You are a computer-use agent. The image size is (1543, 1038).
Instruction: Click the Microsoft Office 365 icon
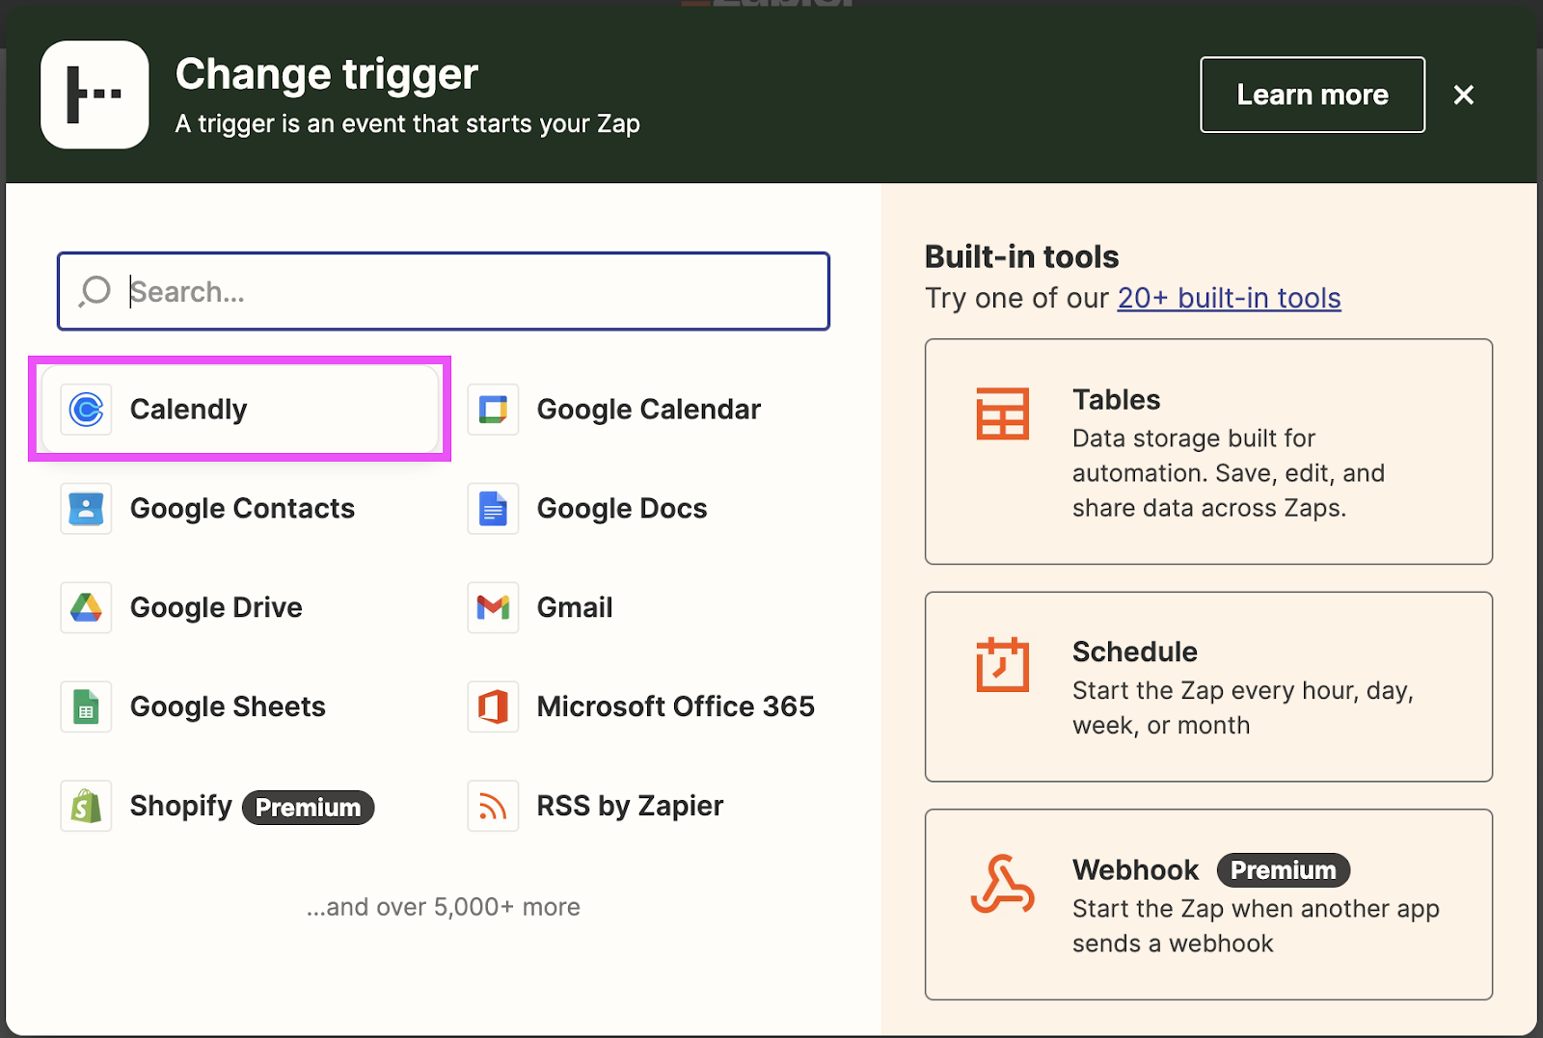(493, 706)
